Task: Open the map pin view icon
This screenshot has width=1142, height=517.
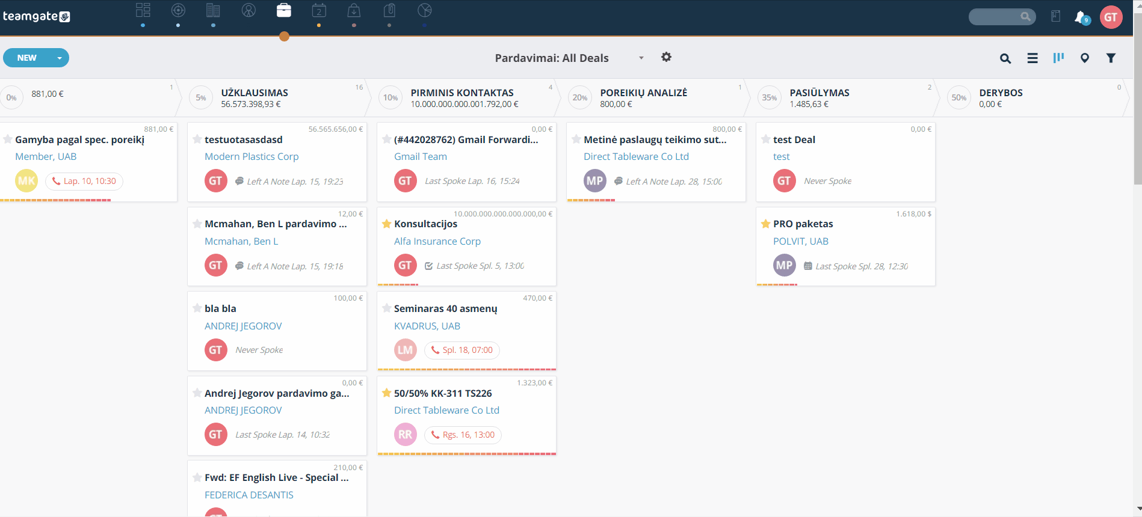Action: point(1085,58)
